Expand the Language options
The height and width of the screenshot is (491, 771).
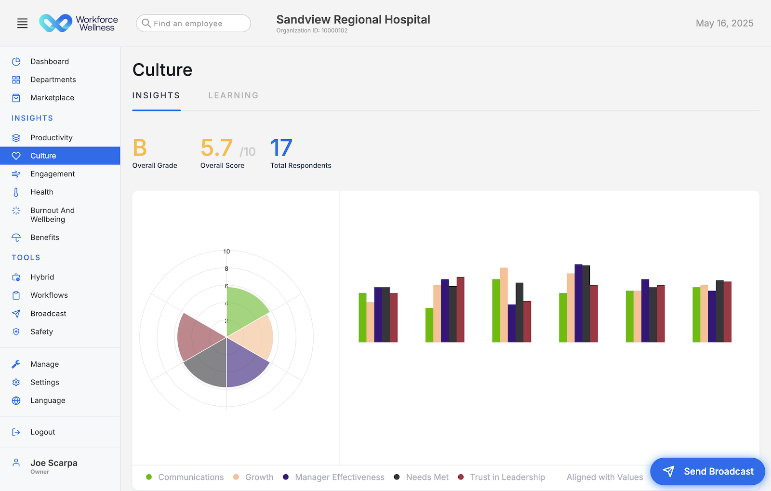point(48,400)
